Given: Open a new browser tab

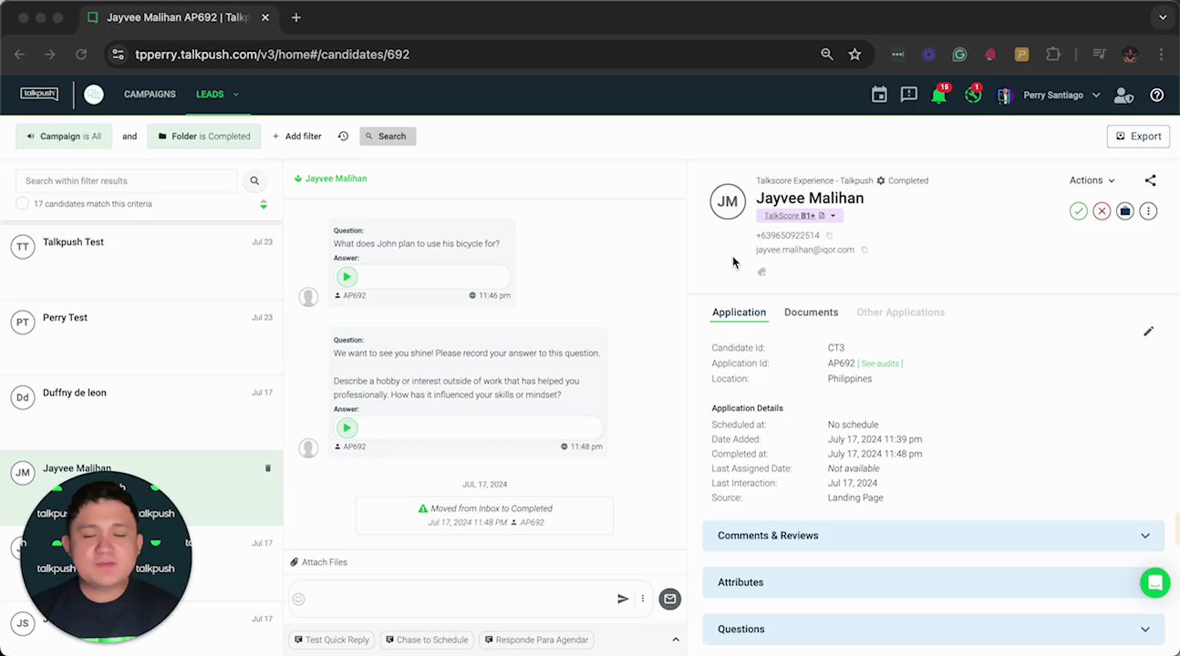Looking at the screenshot, I should 296,17.
